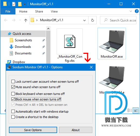Uncheck Block mouse when screen turns off

13,99
